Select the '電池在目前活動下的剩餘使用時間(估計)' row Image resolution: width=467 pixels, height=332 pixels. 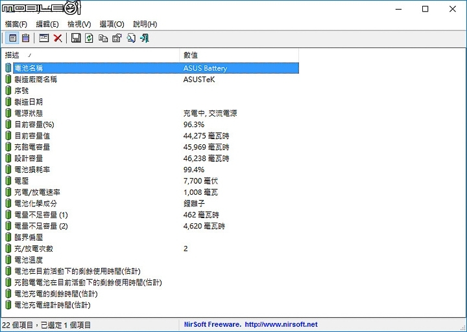pyautogui.click(x=77, y=271)
